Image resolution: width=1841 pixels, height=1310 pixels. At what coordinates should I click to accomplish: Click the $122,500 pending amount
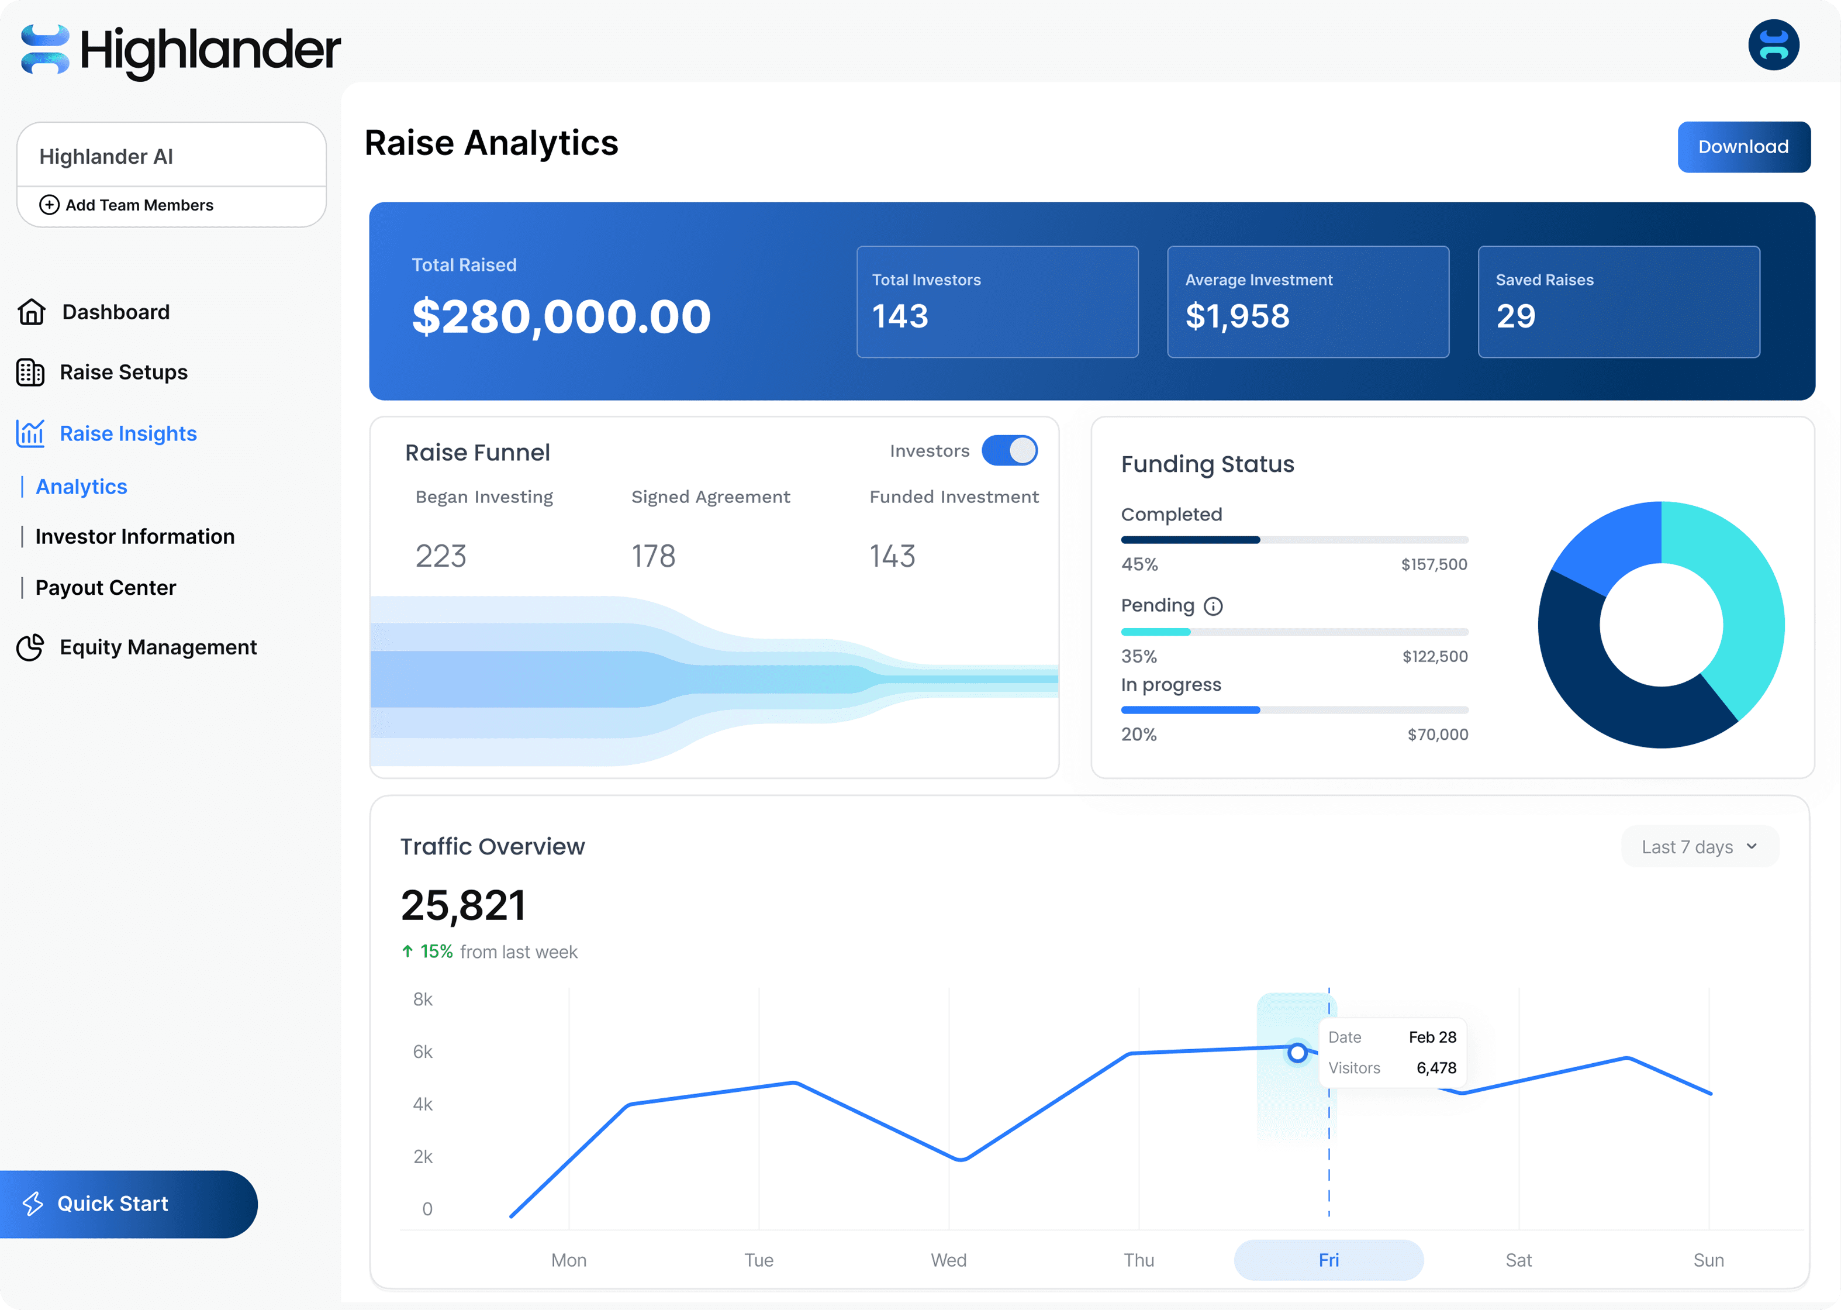1435,657
